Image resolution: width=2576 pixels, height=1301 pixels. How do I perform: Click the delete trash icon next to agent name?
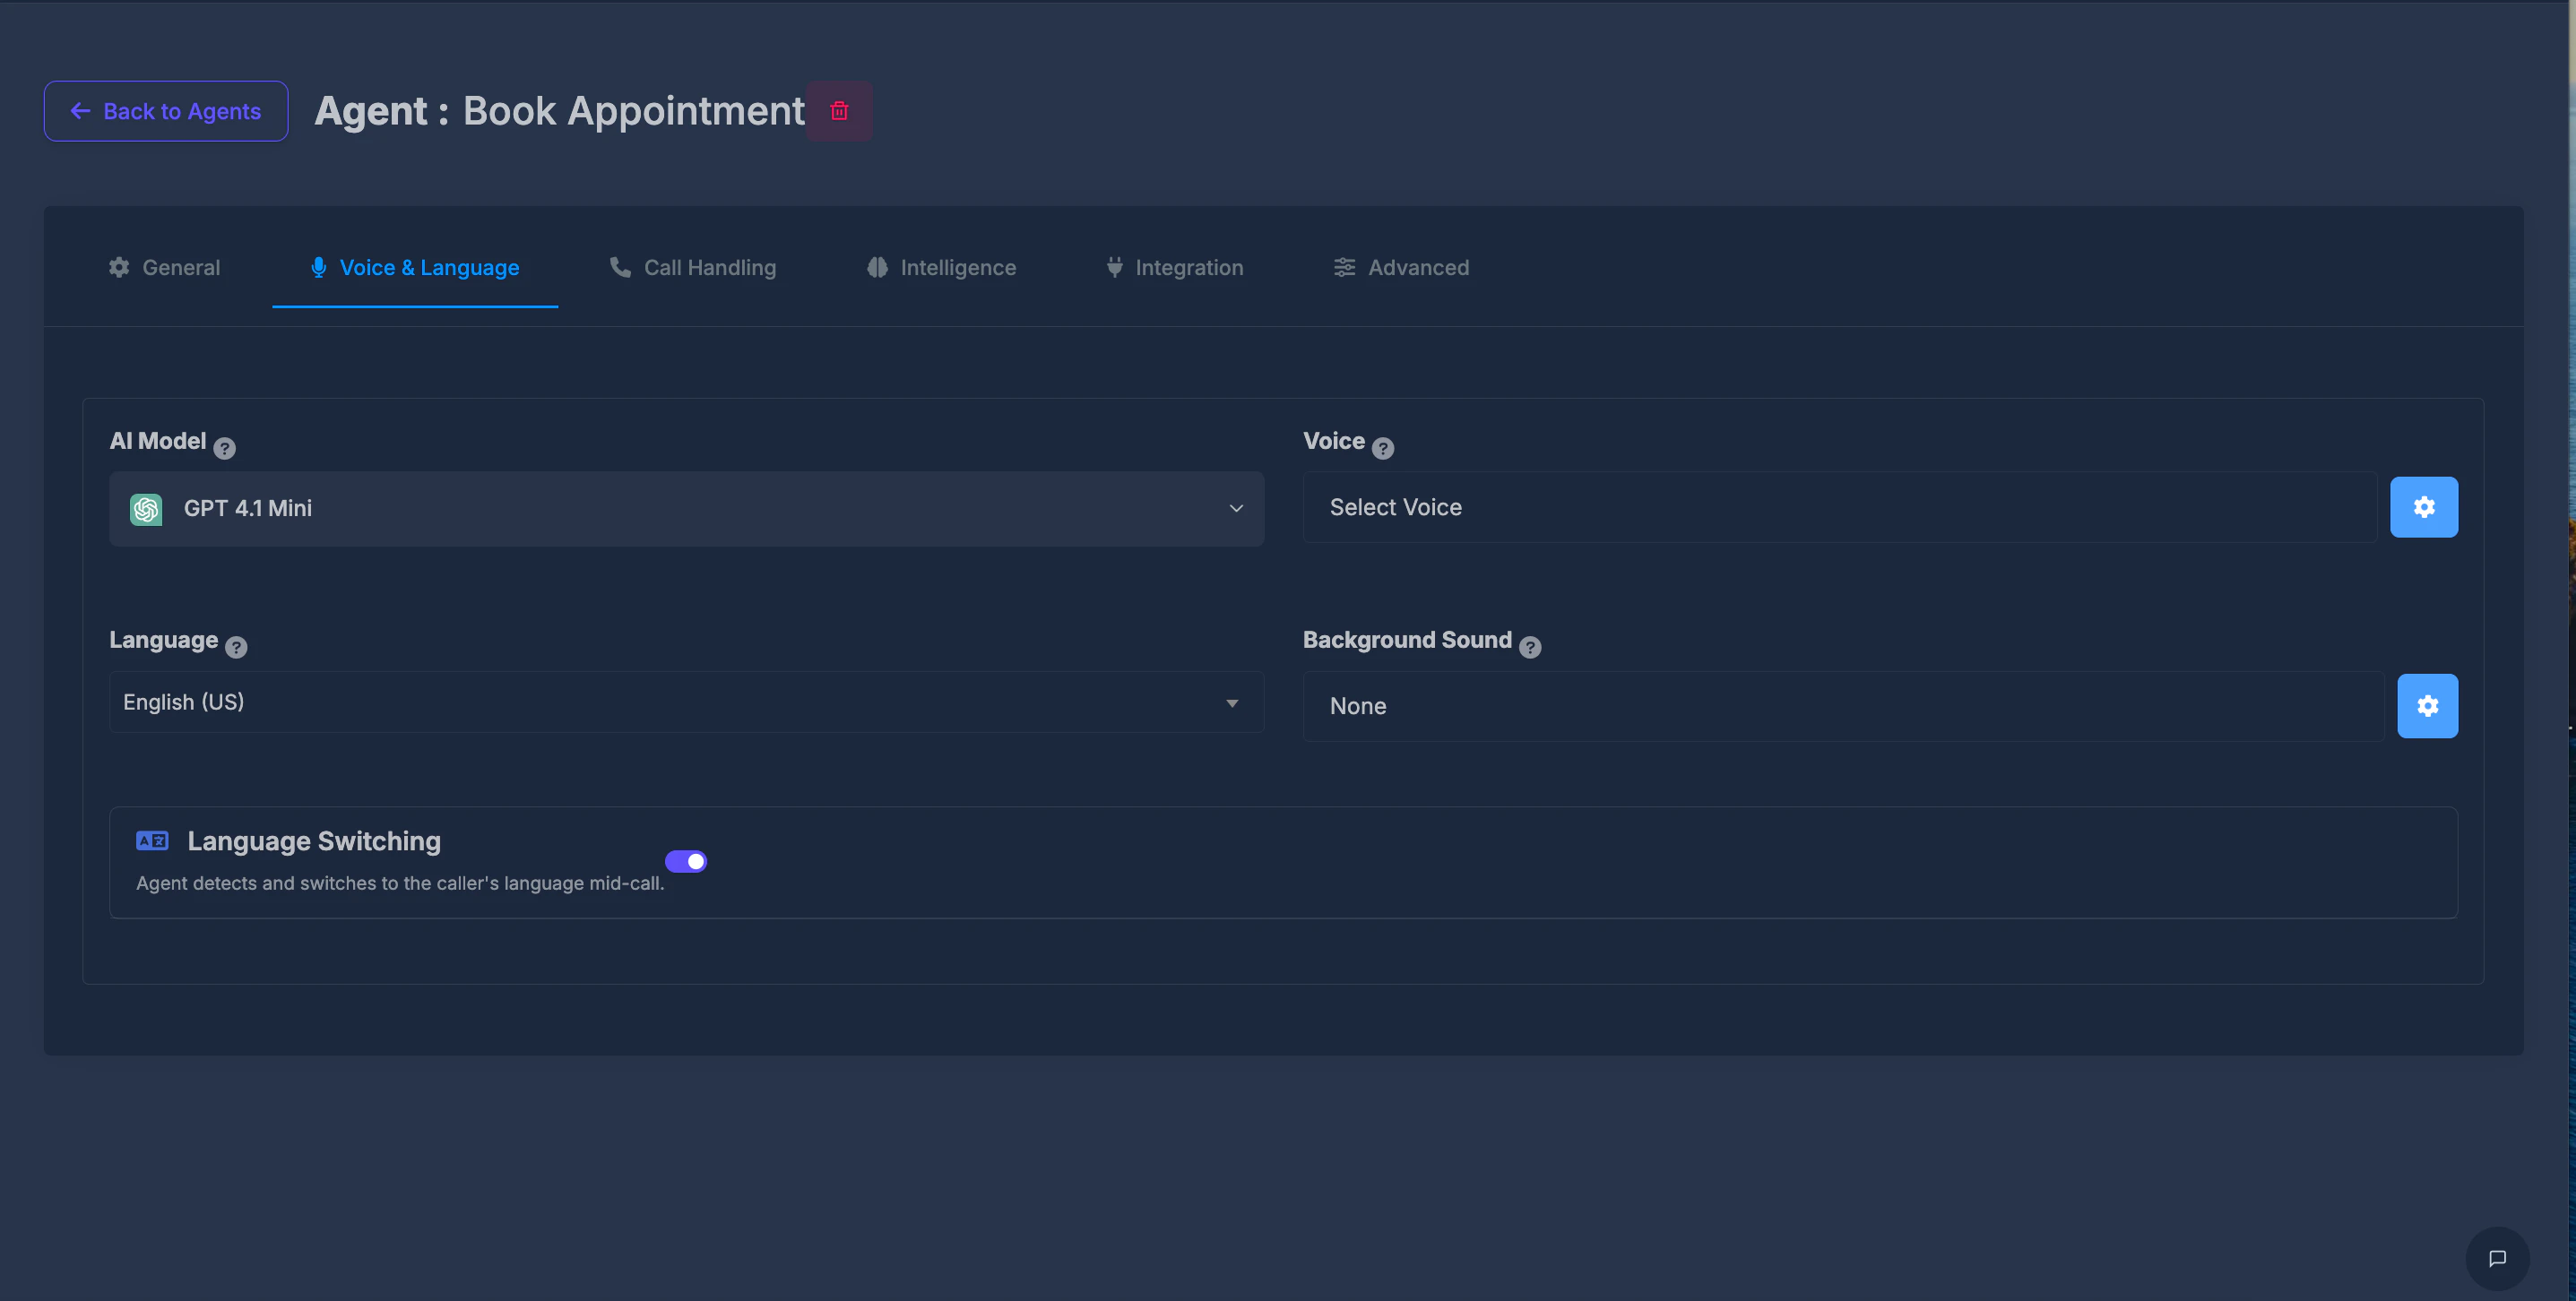coord(839,111)
